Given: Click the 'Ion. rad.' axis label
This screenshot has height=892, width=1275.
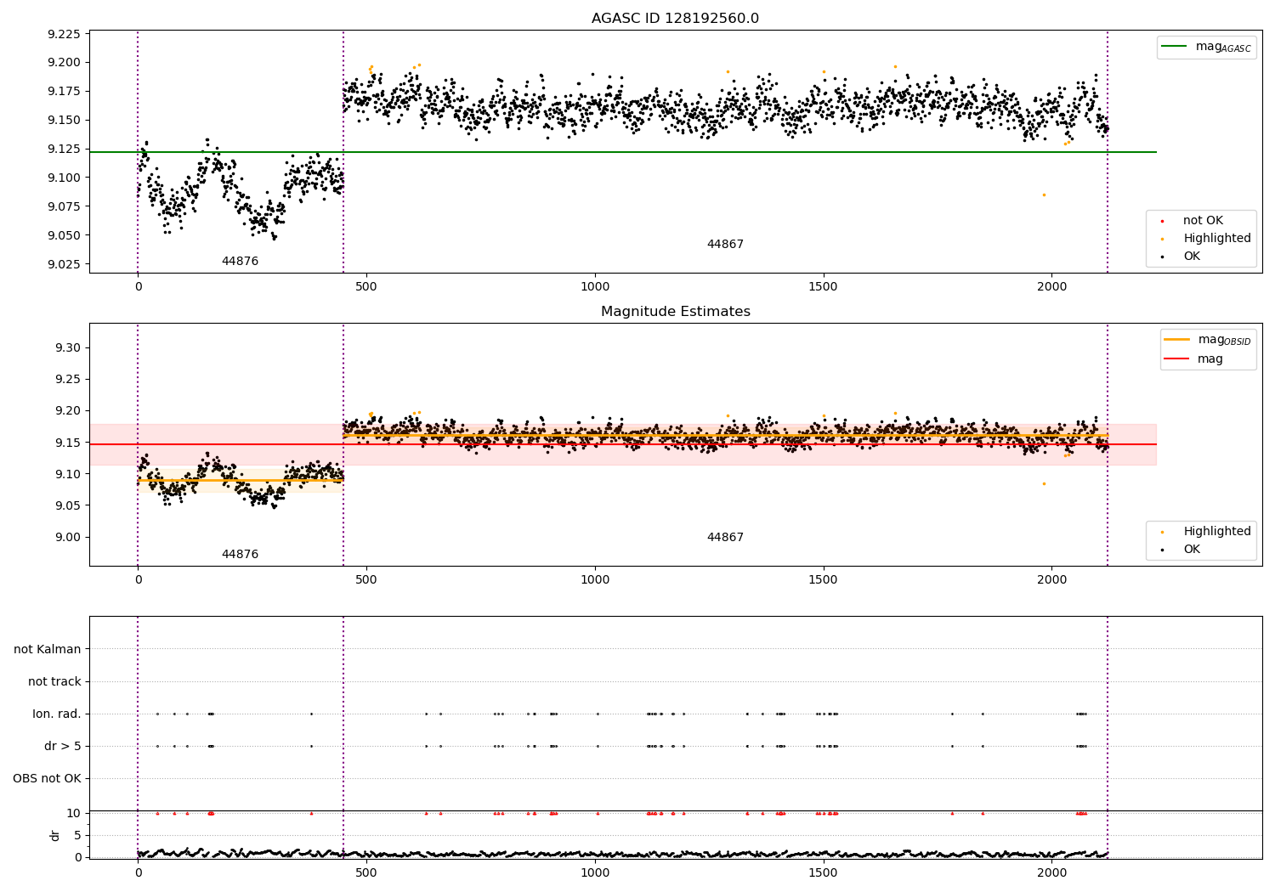Looking at the screenshot, I should pos(57,714).
